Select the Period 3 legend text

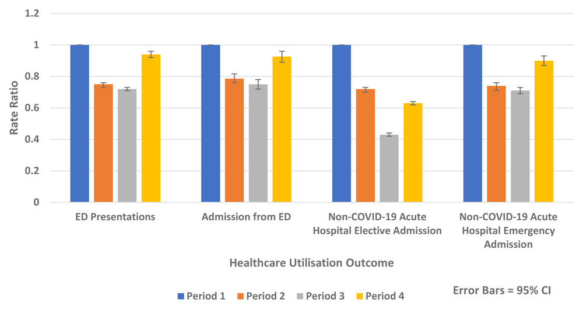click(325, 296)
